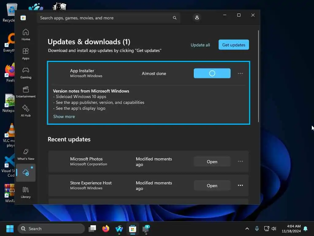Click the taskbar clock and date

(291, 229)
